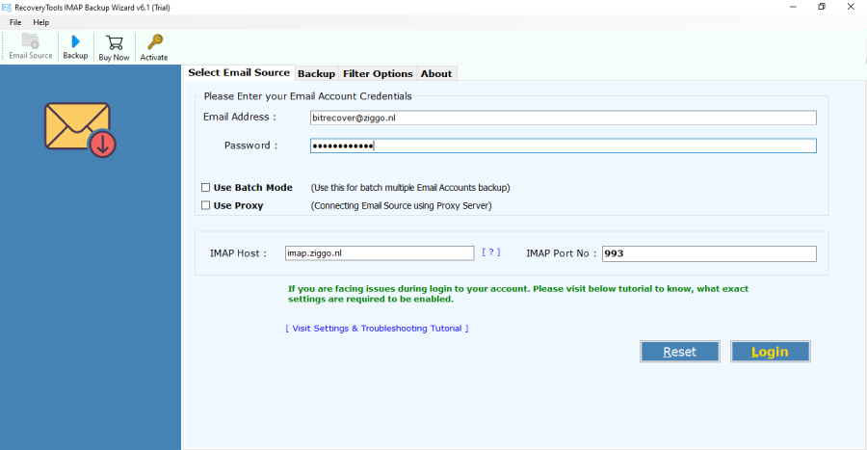Click the Activate key icon

point(155,42)
